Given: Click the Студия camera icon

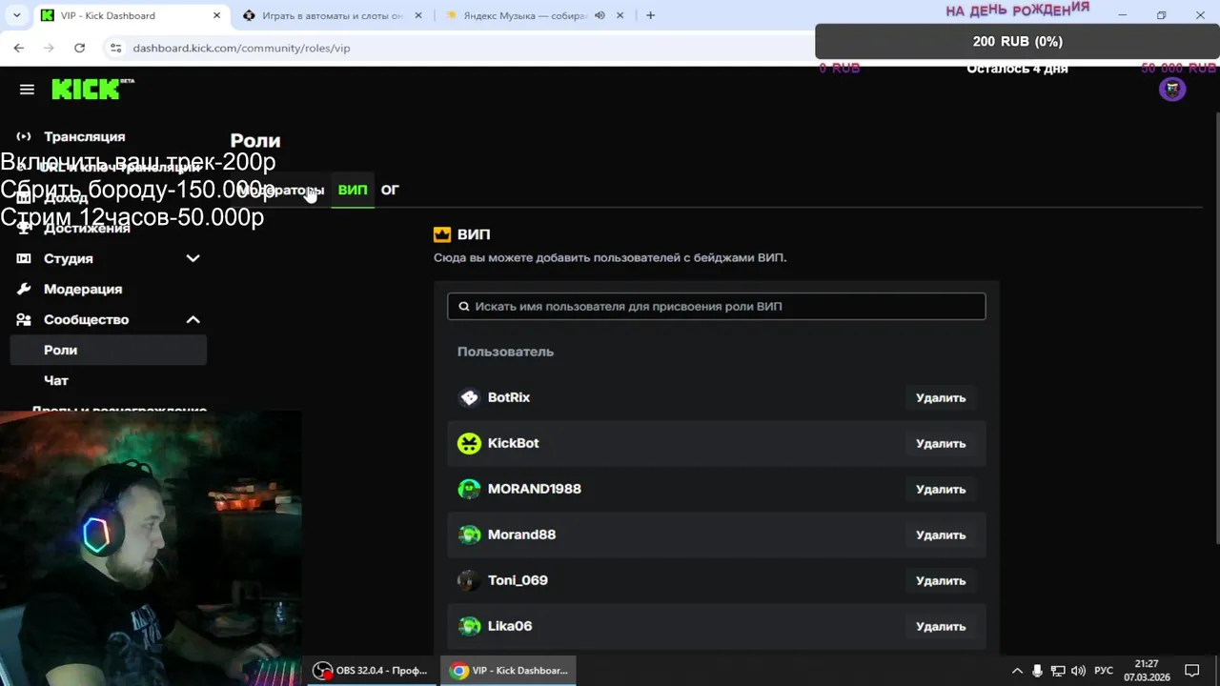Looking at the screenshot, I should [x=24, y=258].
